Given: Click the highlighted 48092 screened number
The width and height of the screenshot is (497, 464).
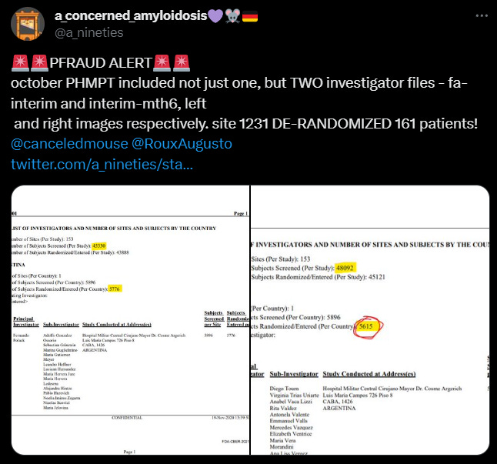Looking at the screenshot, I should pos(345,268).
